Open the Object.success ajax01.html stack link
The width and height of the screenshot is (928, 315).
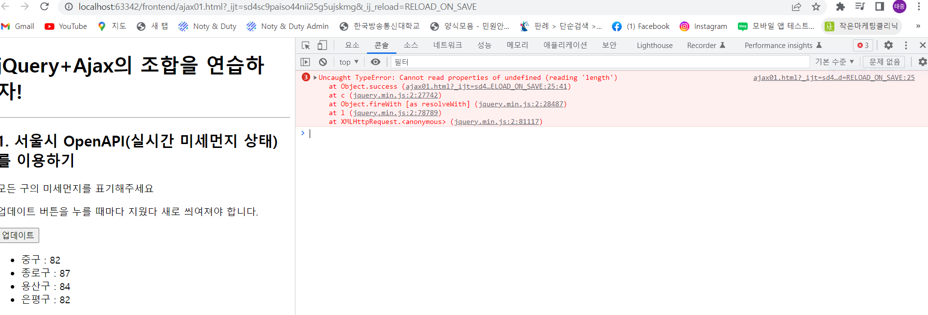coord(486,87)
